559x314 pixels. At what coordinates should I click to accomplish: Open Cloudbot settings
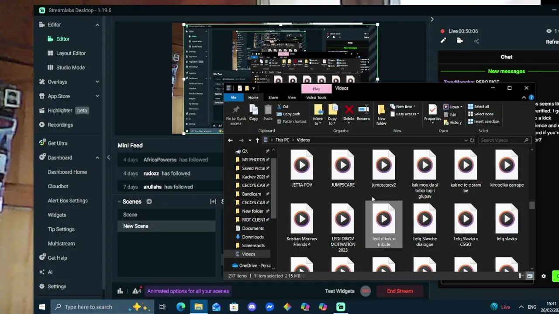[58, 186]
